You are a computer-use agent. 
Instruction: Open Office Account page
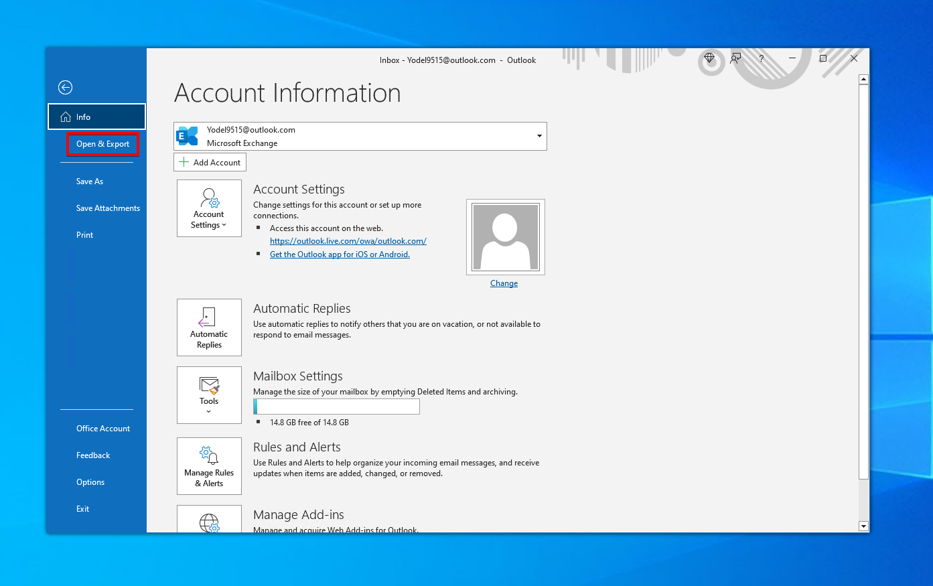click(x=103, y=429)
